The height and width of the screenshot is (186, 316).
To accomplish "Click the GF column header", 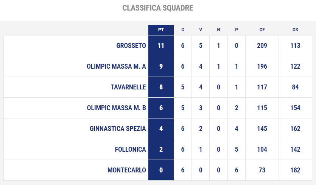I will [x=262, y=30].
